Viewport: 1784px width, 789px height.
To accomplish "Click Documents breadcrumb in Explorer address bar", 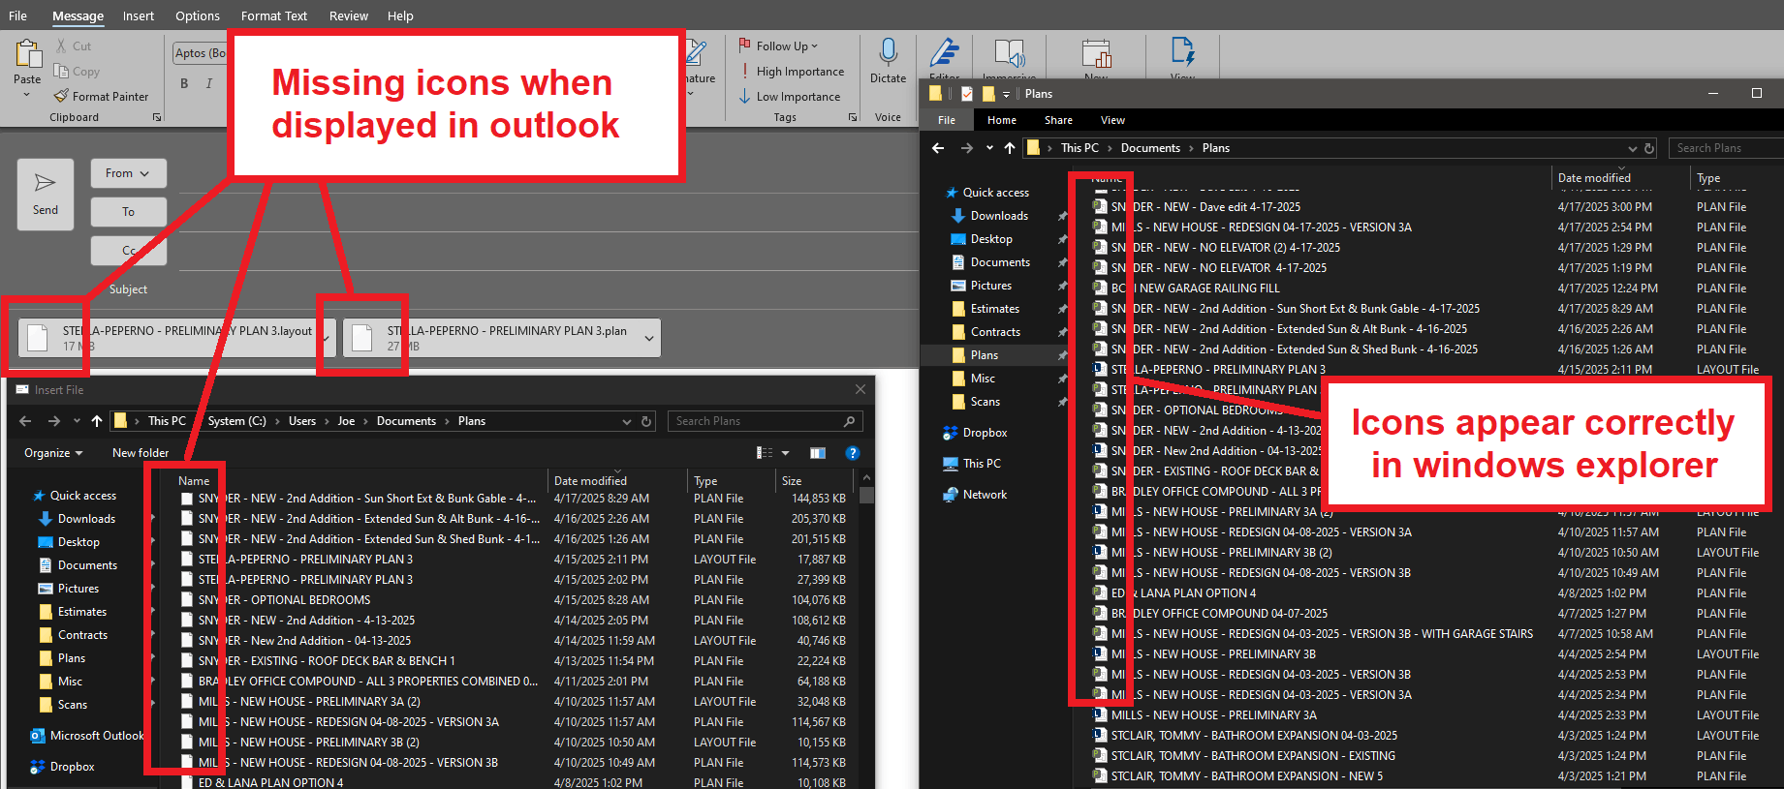I will point(1150,148).
